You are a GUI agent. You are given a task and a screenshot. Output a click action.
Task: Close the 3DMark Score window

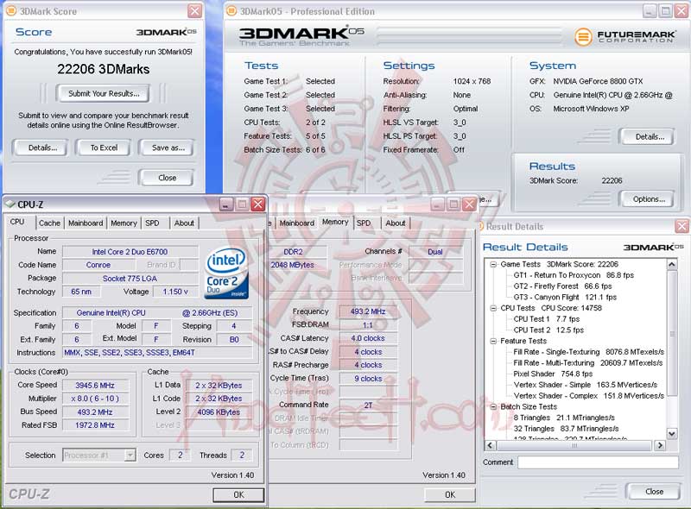[x=194, y=11]
